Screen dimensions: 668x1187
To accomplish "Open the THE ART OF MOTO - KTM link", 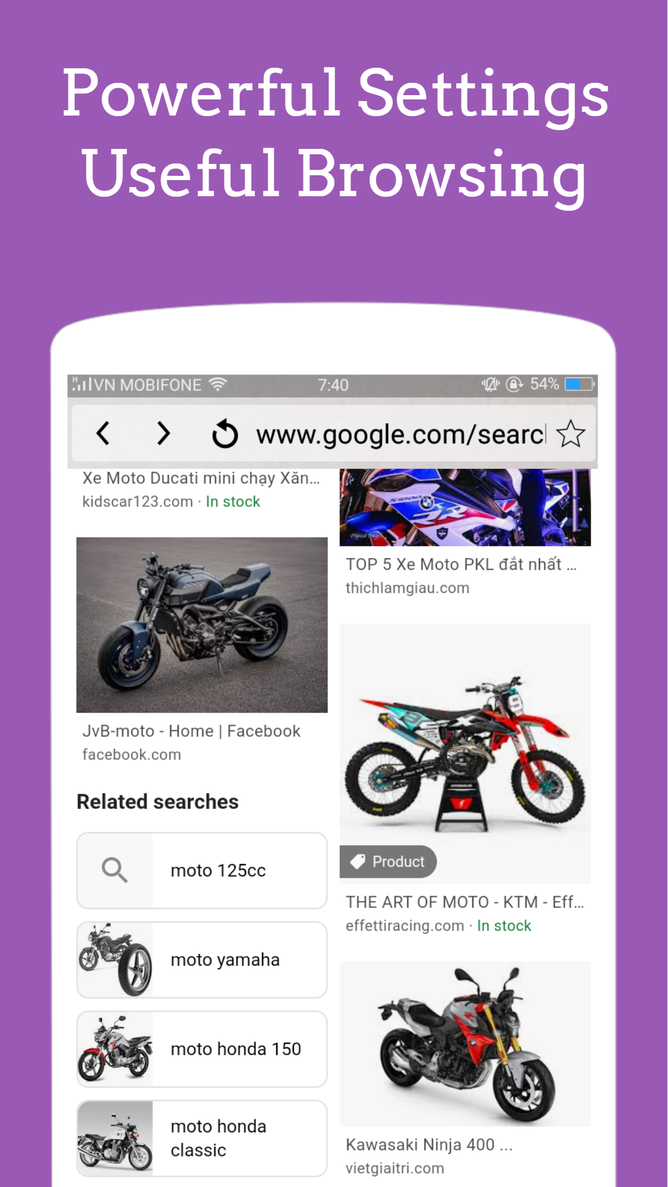I will [x=465, y=902].
